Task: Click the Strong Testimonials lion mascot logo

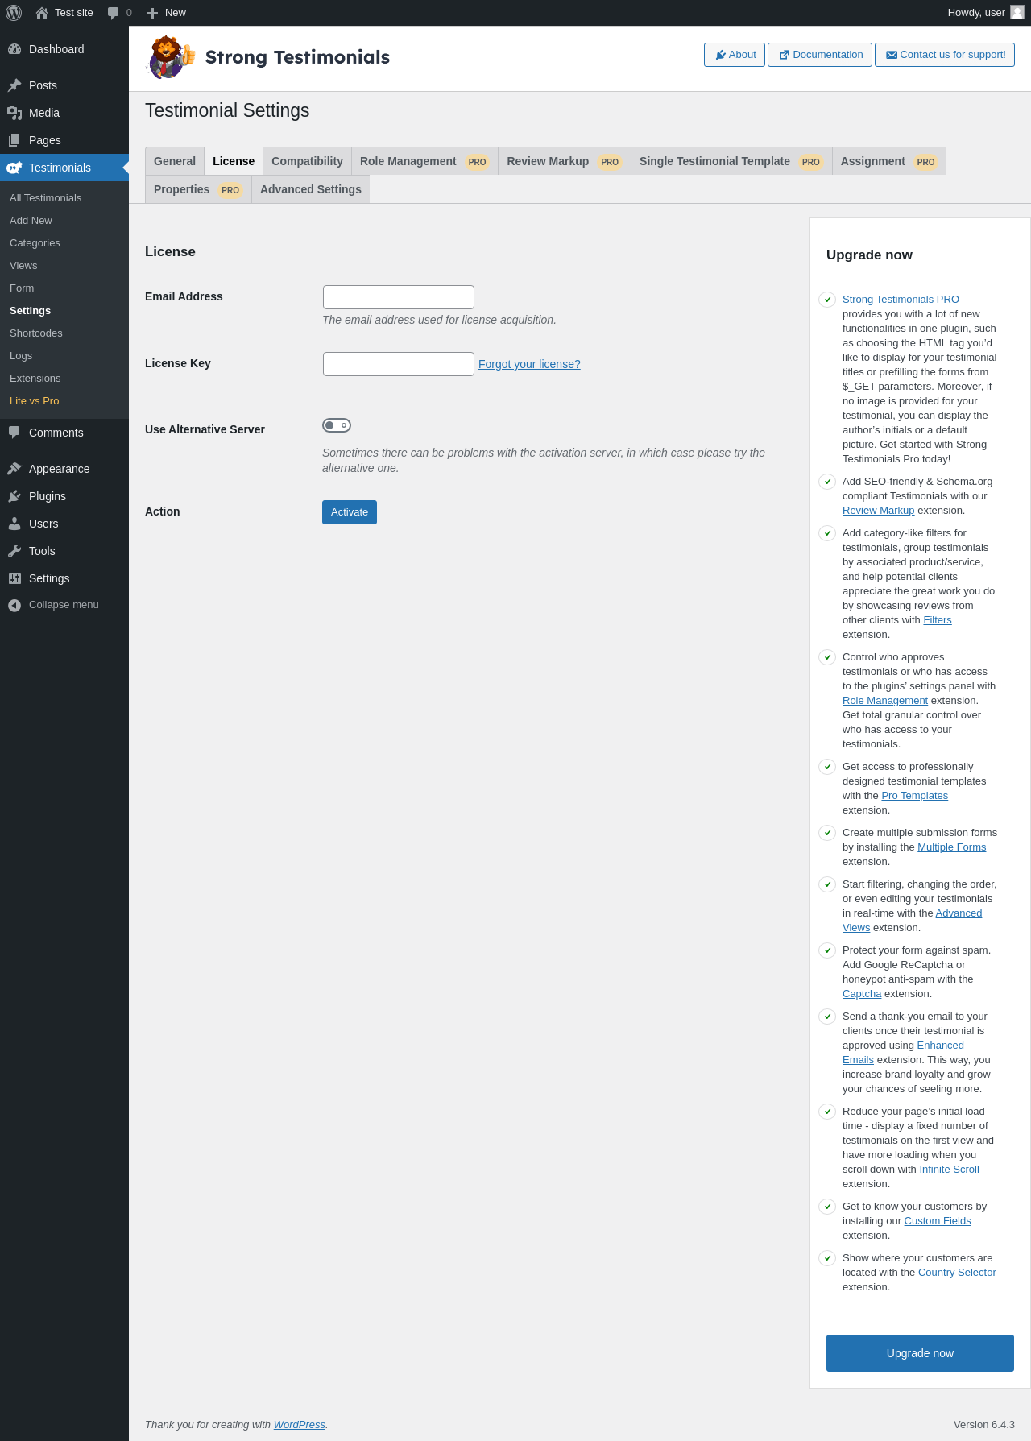Action: pos(171,56)
